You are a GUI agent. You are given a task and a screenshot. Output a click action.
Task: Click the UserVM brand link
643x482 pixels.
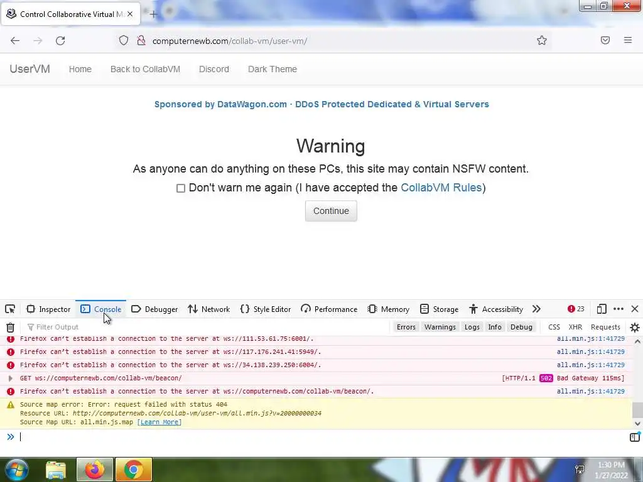[x=30, y=69]
